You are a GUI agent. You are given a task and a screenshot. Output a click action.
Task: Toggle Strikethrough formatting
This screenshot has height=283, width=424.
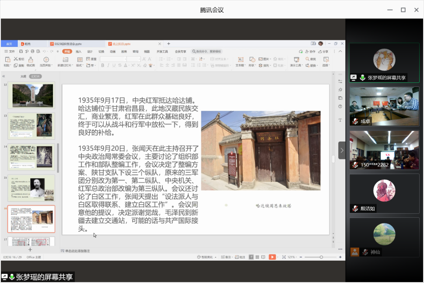pos(119,65)
